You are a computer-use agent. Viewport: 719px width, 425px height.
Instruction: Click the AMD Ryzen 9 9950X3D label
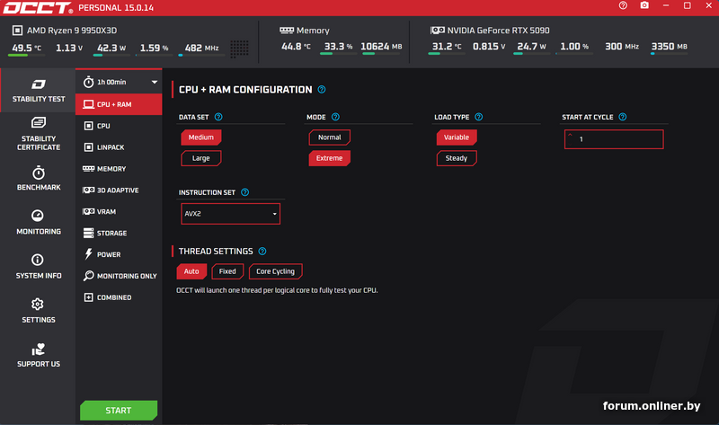click(72, 31)
